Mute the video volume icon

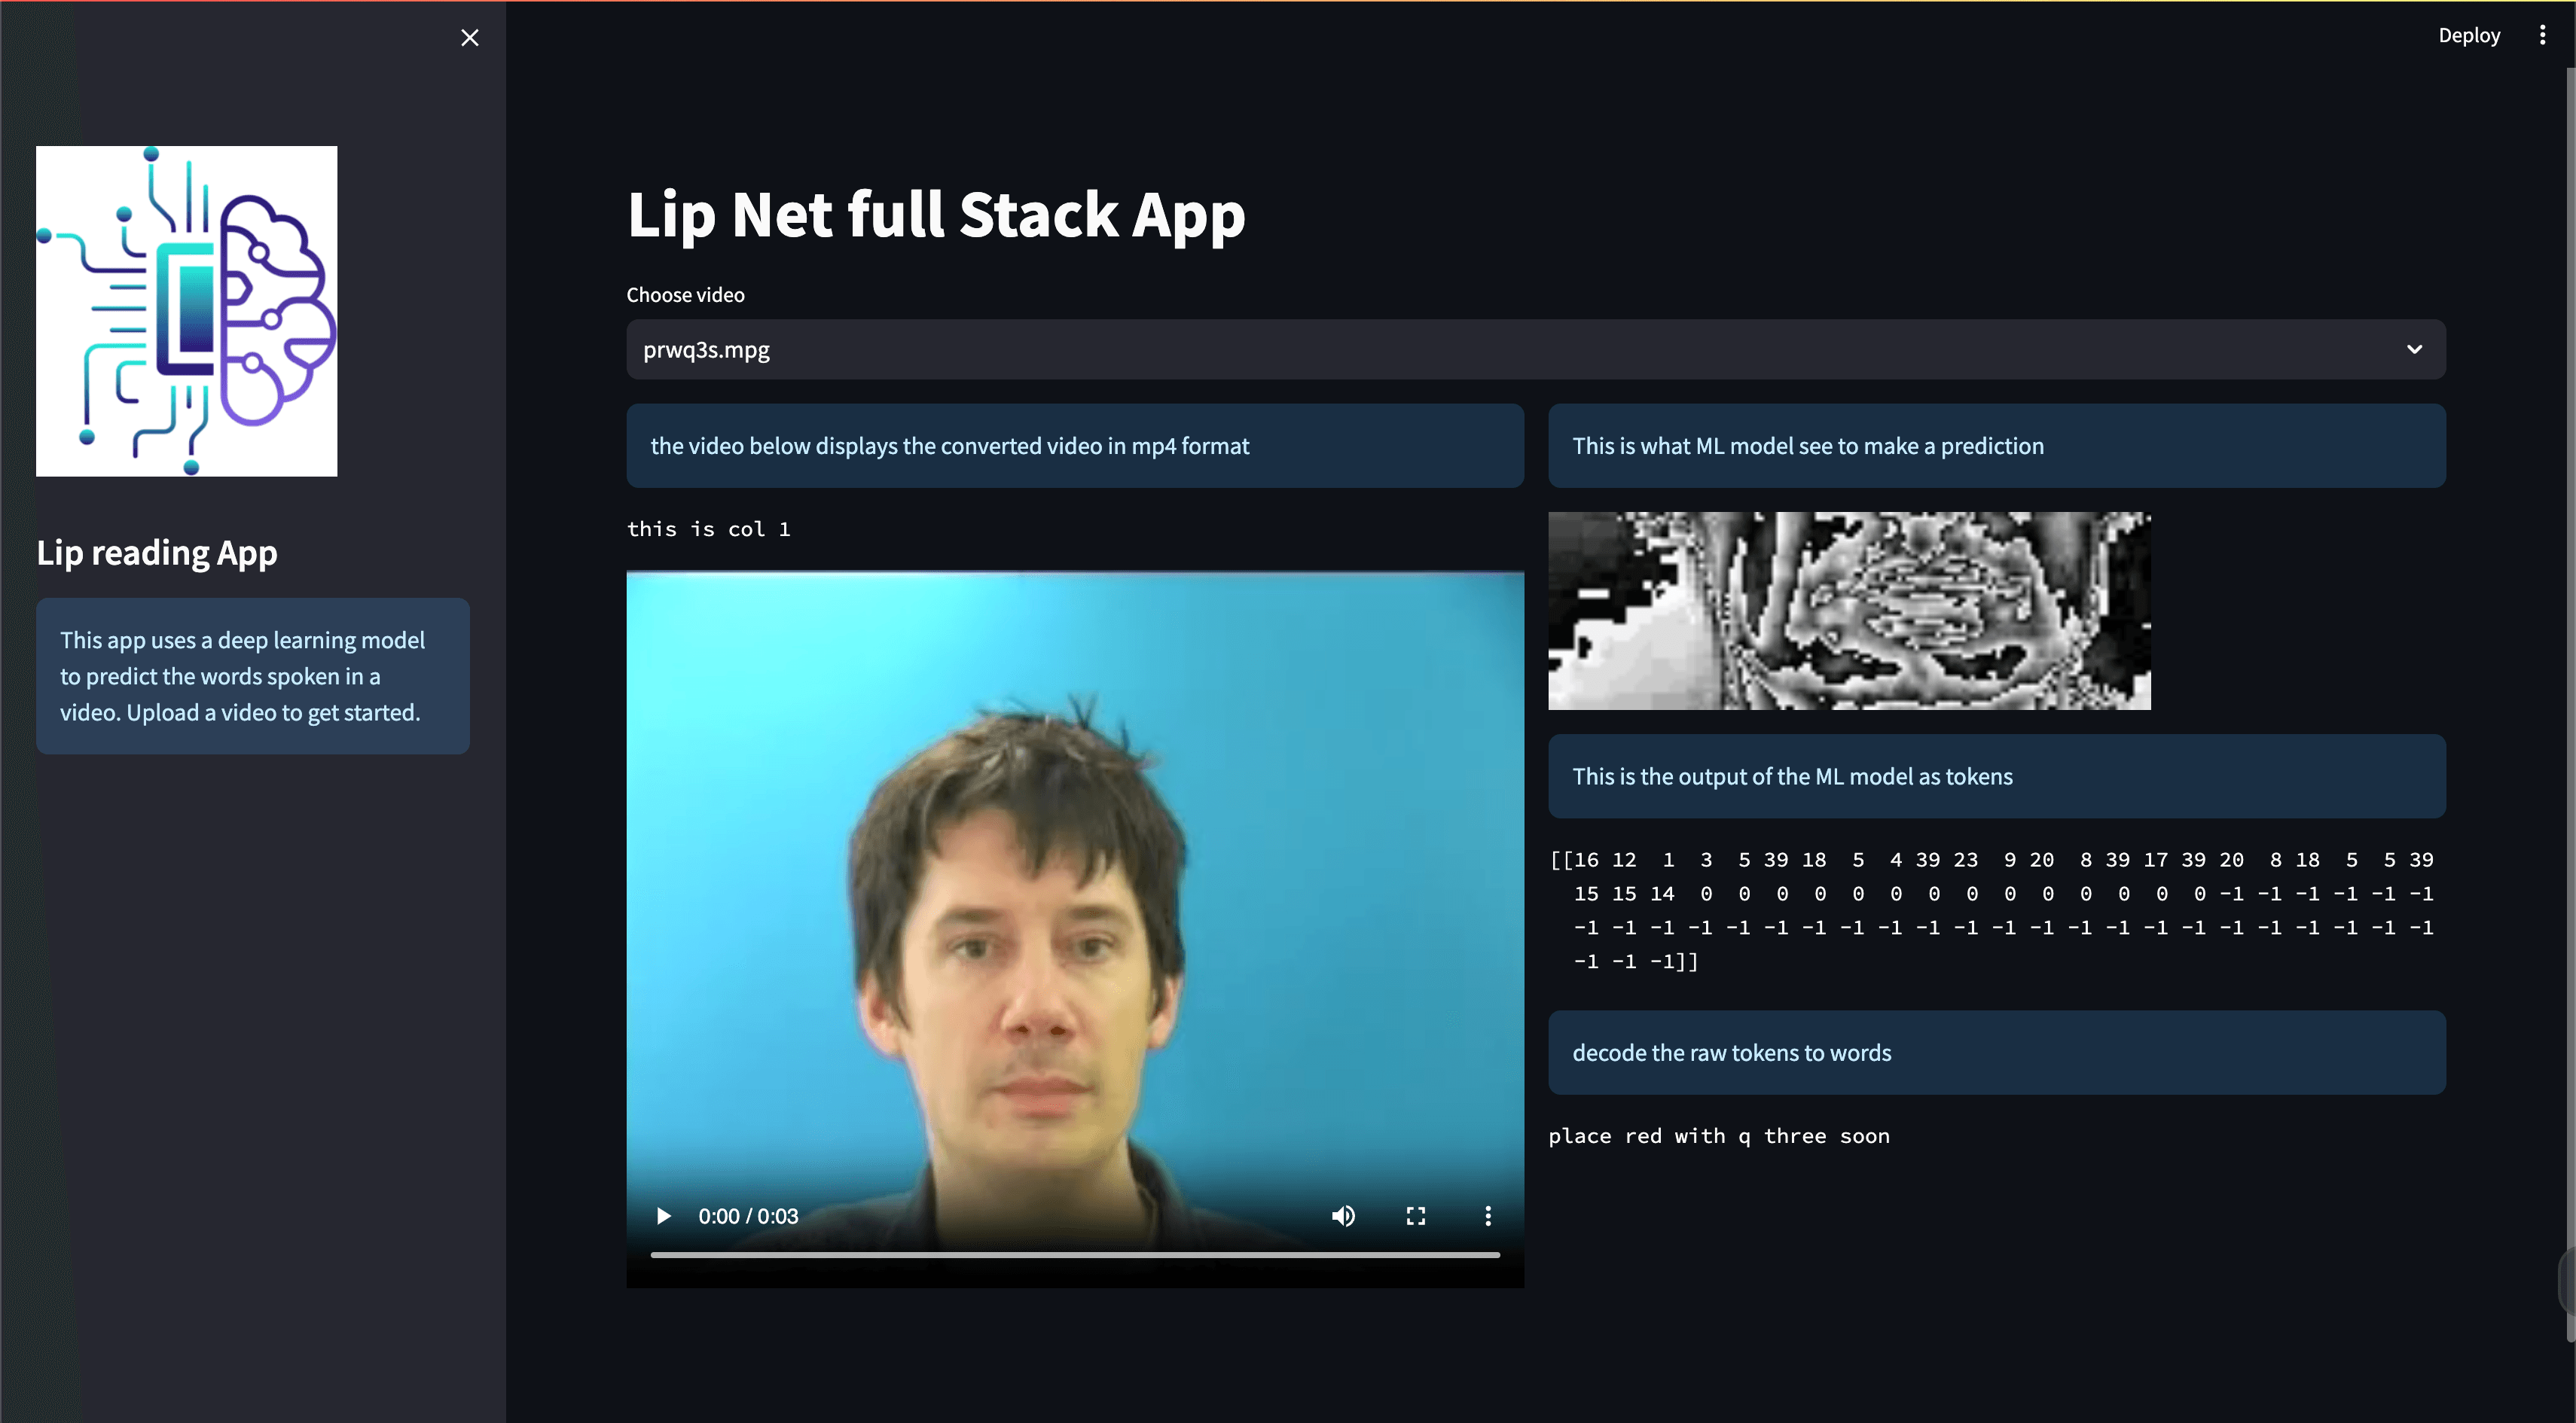point(1343,1216)
